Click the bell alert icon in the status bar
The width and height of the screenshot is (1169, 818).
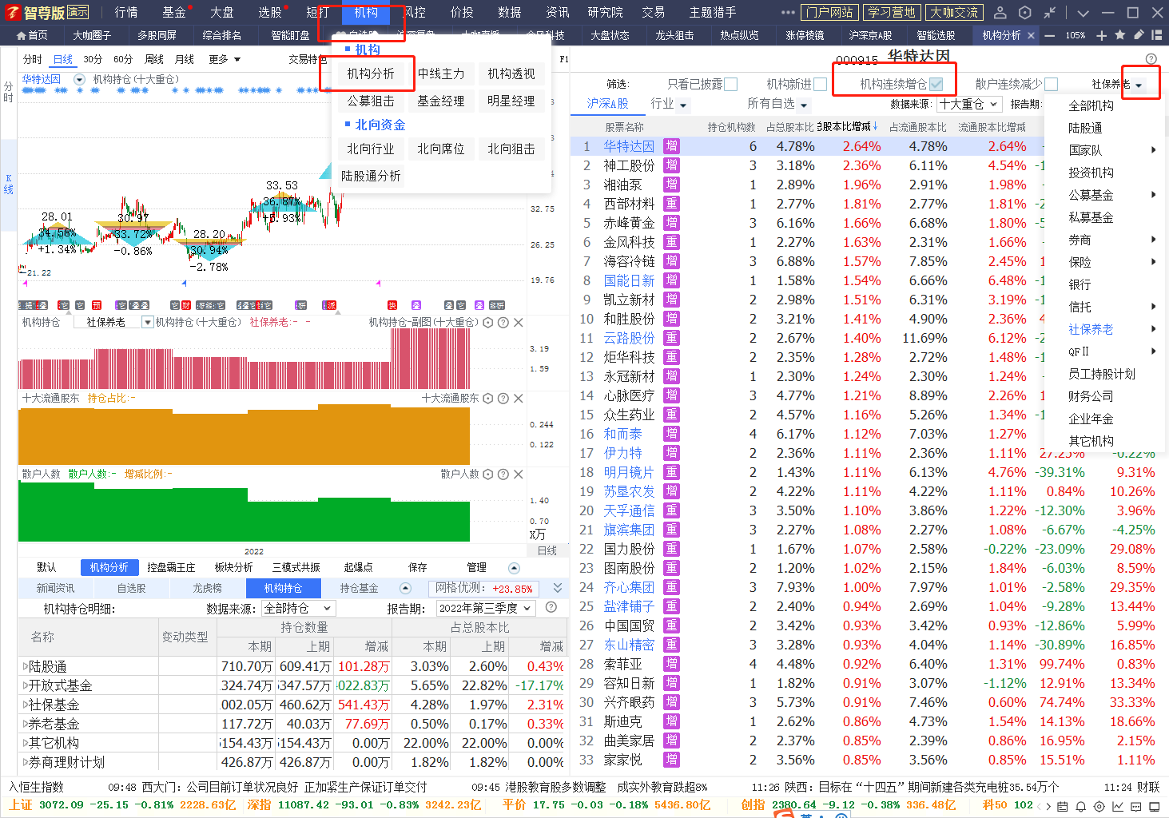pyautogui.click(x=1081, y=807)
